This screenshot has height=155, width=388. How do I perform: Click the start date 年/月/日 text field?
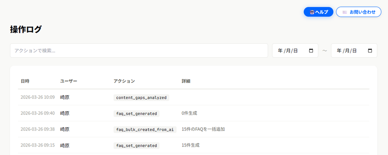288,51
